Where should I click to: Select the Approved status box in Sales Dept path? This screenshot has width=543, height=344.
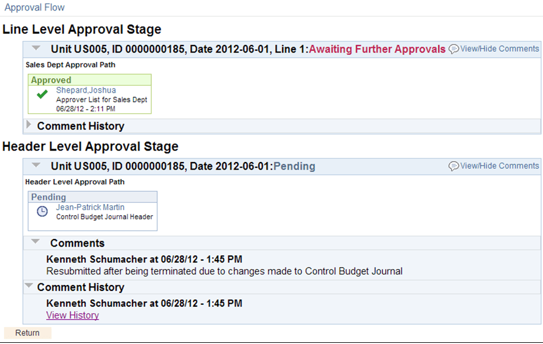[x=89, y=80]
